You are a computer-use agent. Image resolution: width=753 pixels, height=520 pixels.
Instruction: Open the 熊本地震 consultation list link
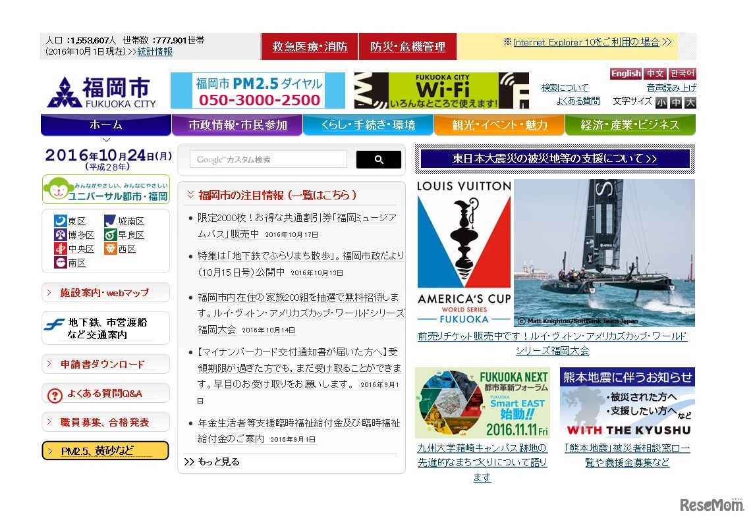pos(627,455)
